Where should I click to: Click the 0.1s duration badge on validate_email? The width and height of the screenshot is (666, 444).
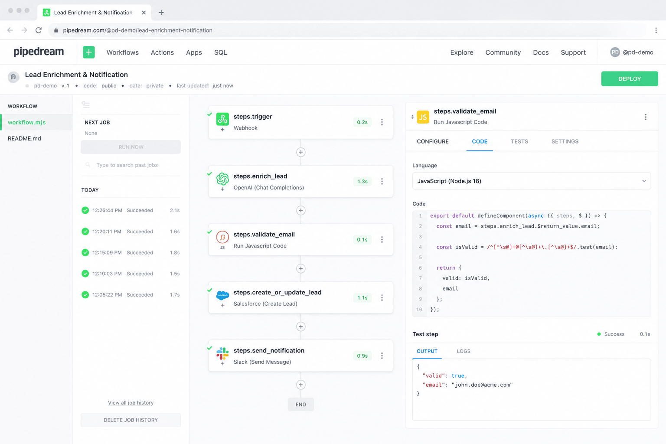362,240
